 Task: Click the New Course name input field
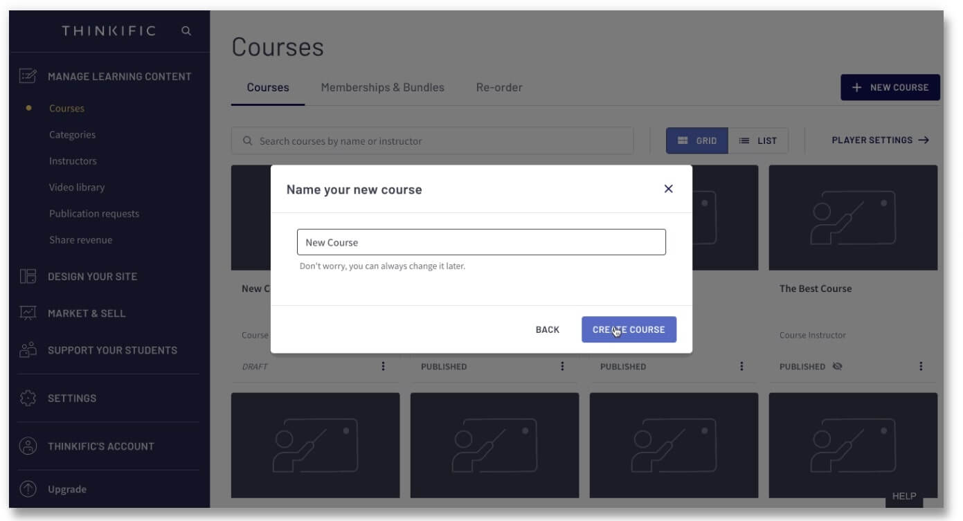tap(481, 241)
